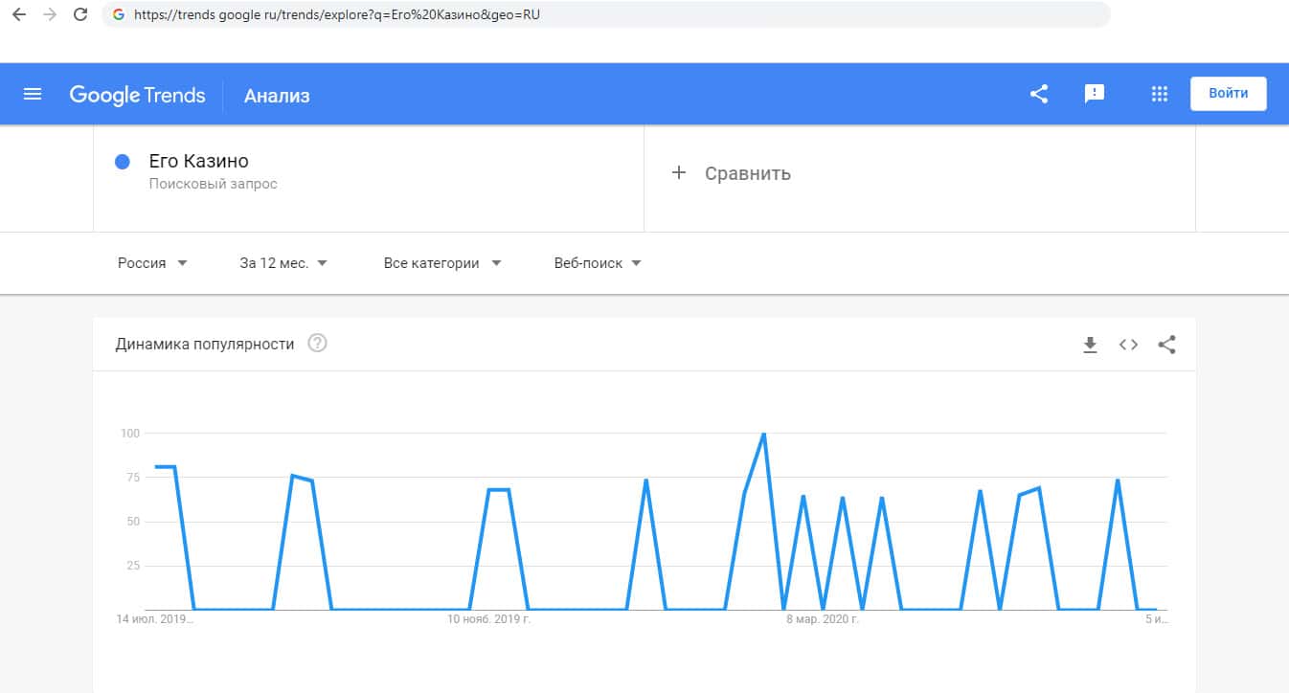Expand the Россия region dropdown
This screenshot has height=693, width=1289.
(152, 263)
